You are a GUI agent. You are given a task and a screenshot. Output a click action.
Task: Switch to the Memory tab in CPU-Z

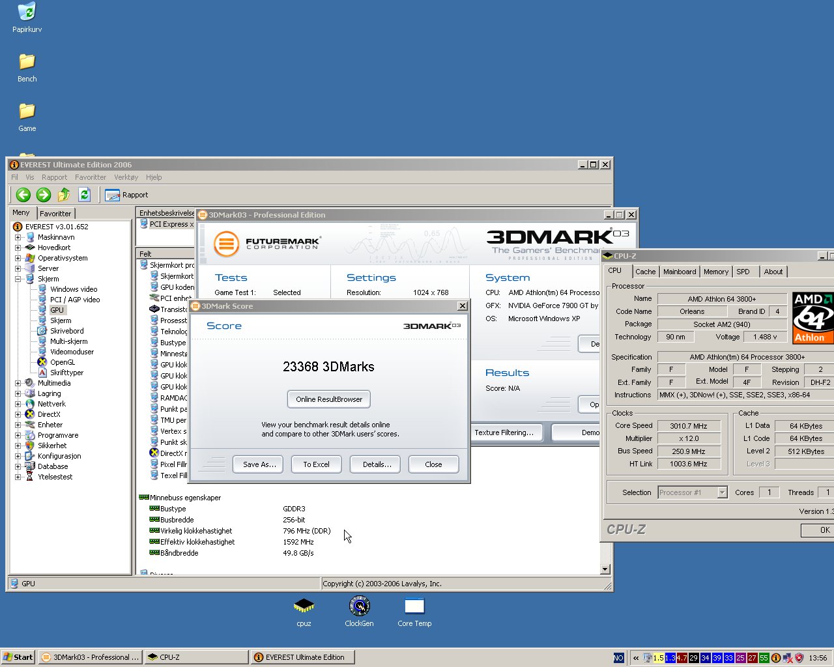point(715,272)
